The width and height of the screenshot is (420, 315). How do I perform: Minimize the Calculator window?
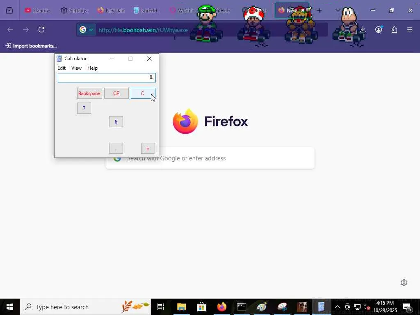coord(112,59)
